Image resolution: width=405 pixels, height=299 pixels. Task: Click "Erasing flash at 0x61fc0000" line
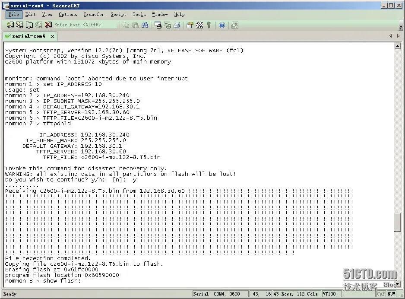(x=52, y=270)
